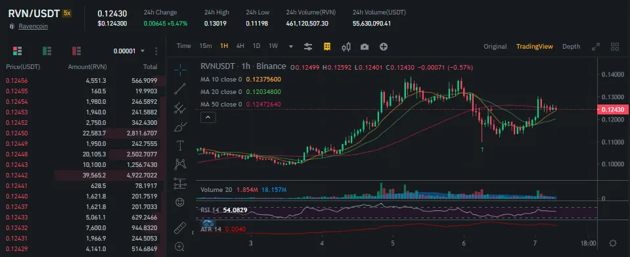
Task: Select the XABCD patterns tool
Action: click(x=180, y=164)
